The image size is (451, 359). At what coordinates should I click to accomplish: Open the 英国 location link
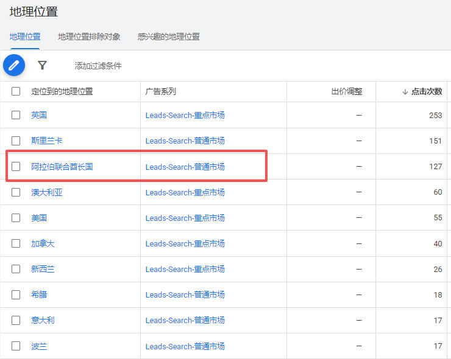pyautogui.click(x=39, y=115)
